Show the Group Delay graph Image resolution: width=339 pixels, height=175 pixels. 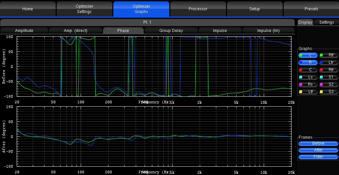pos(171,31)
